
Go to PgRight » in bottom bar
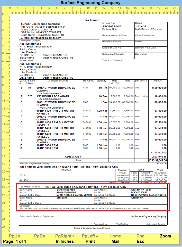[x=65, y=236]
